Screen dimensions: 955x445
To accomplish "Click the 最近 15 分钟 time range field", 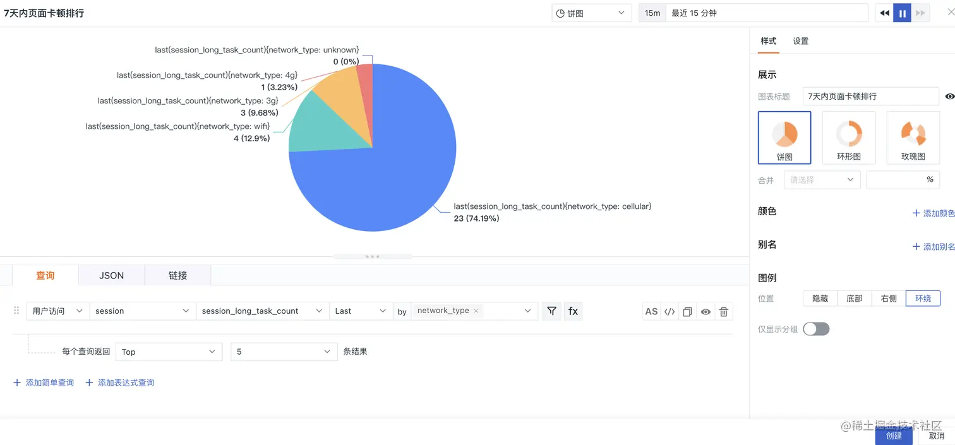I will [767, 13].
